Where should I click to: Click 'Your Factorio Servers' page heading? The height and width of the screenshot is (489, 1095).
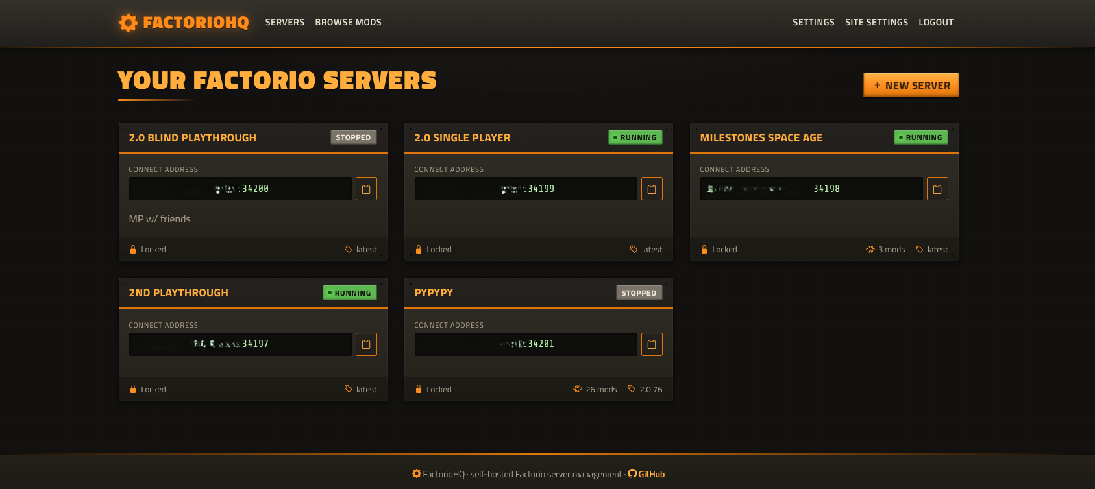click(277, 80)
